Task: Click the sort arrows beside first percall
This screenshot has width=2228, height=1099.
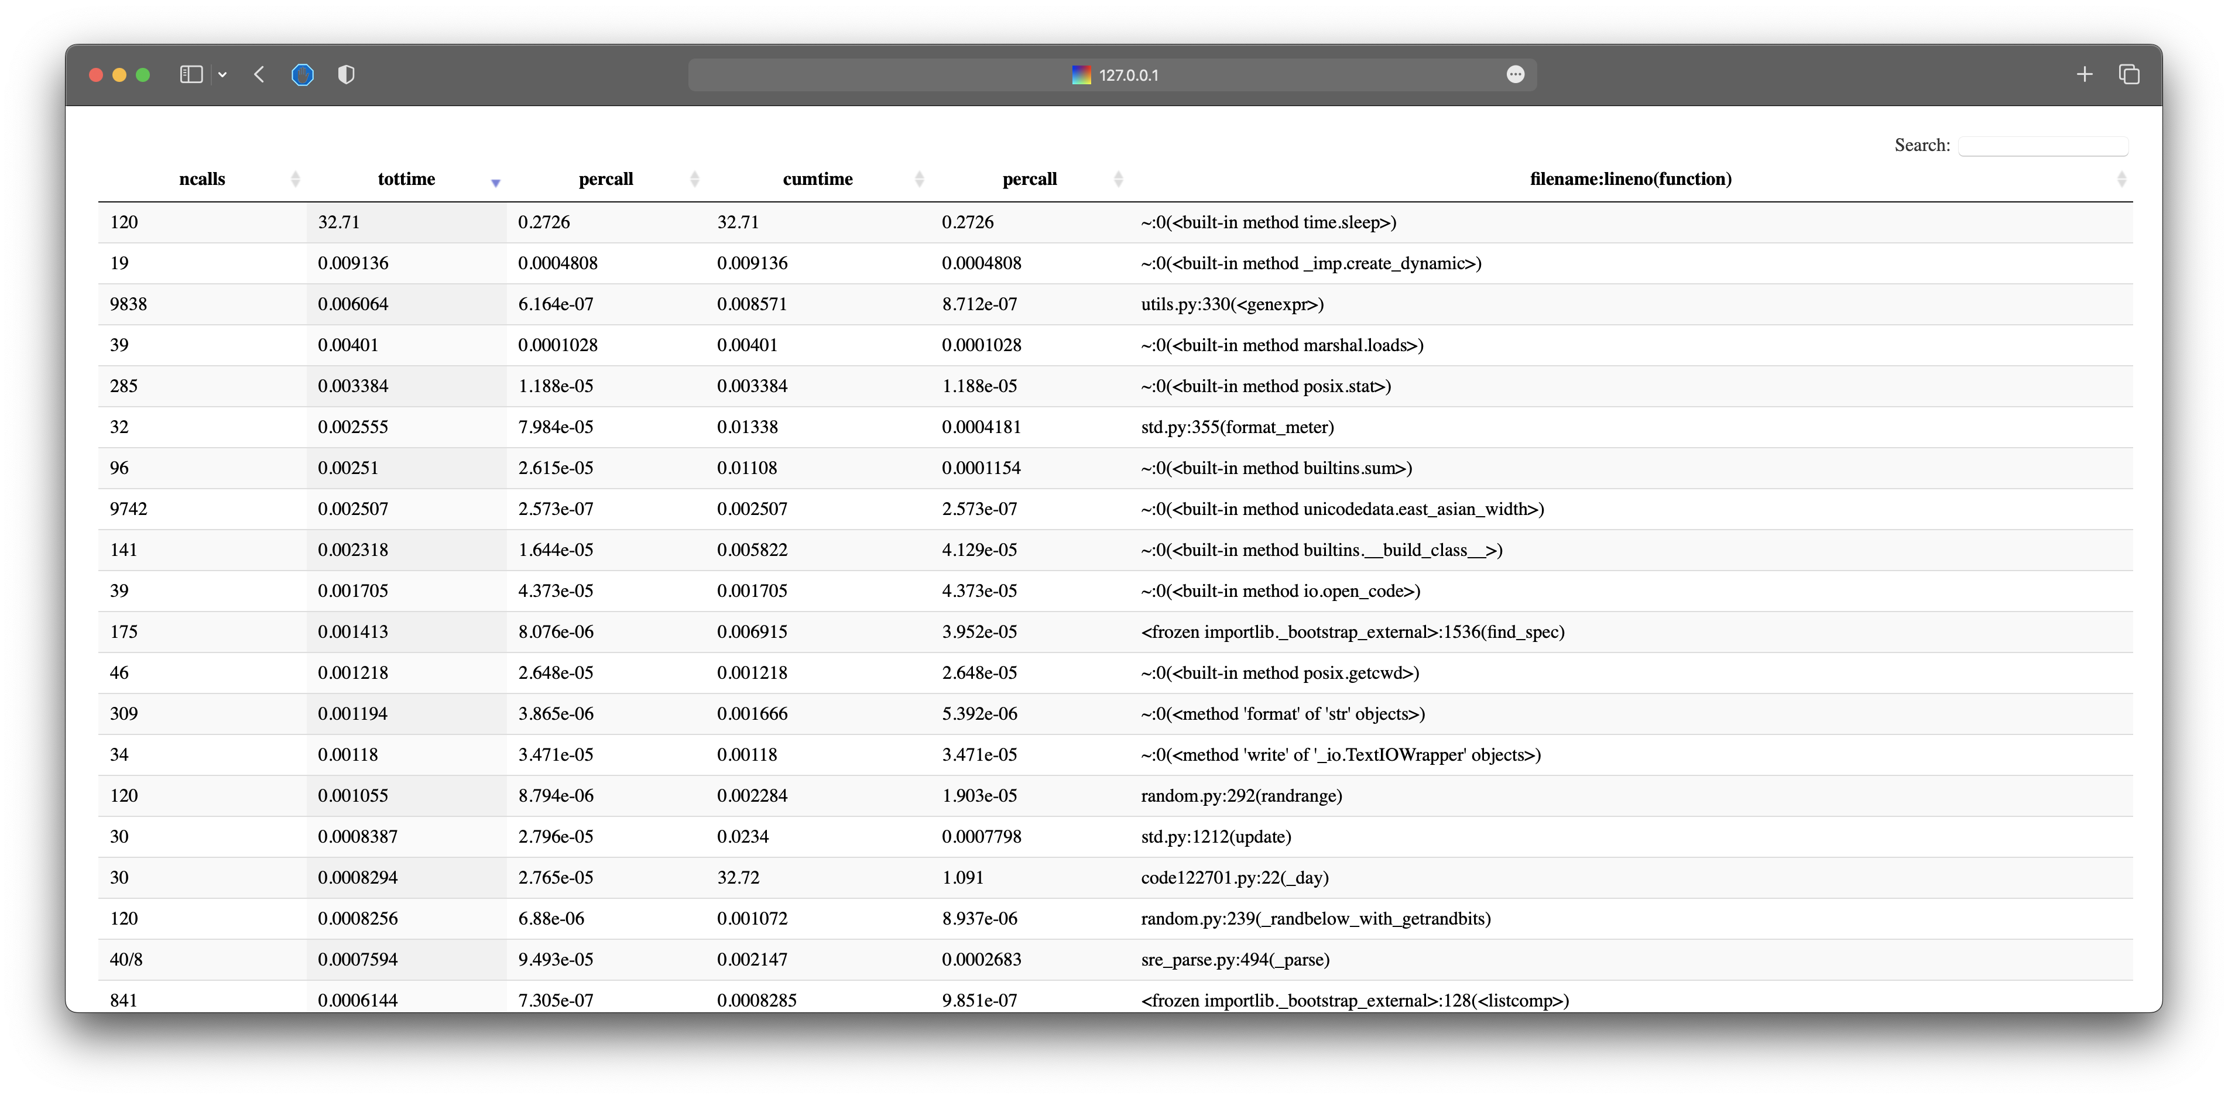Action: pyautogui.click(x=694, y=179)
